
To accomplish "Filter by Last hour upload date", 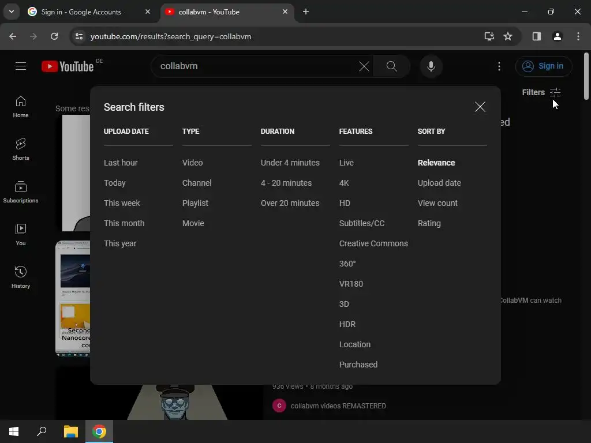I will click(121, 163).
